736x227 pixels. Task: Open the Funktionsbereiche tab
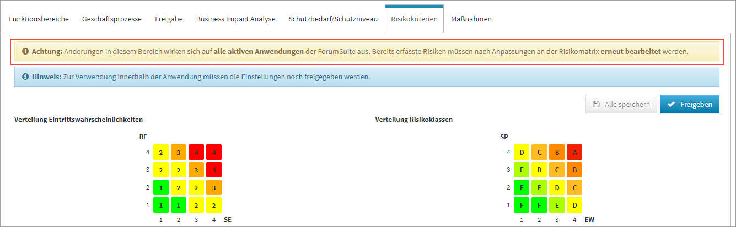(x=39, y=19)
